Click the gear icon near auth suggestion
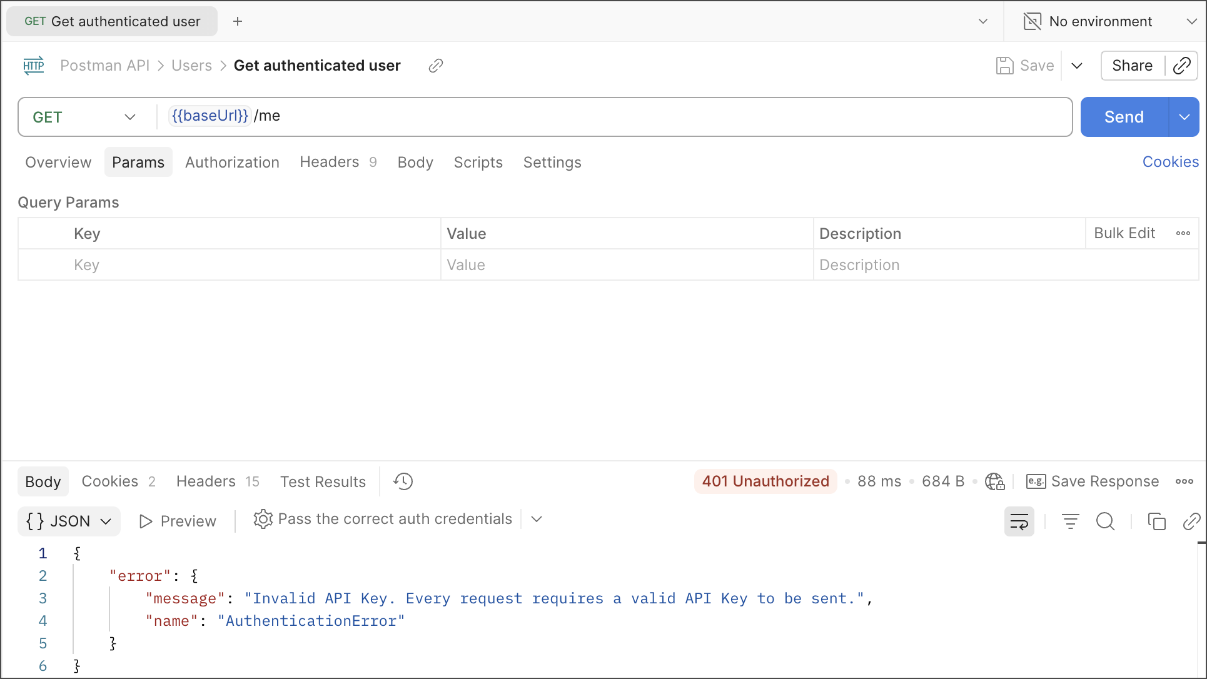Viewport: 1207px width, 679px height. 263,519
